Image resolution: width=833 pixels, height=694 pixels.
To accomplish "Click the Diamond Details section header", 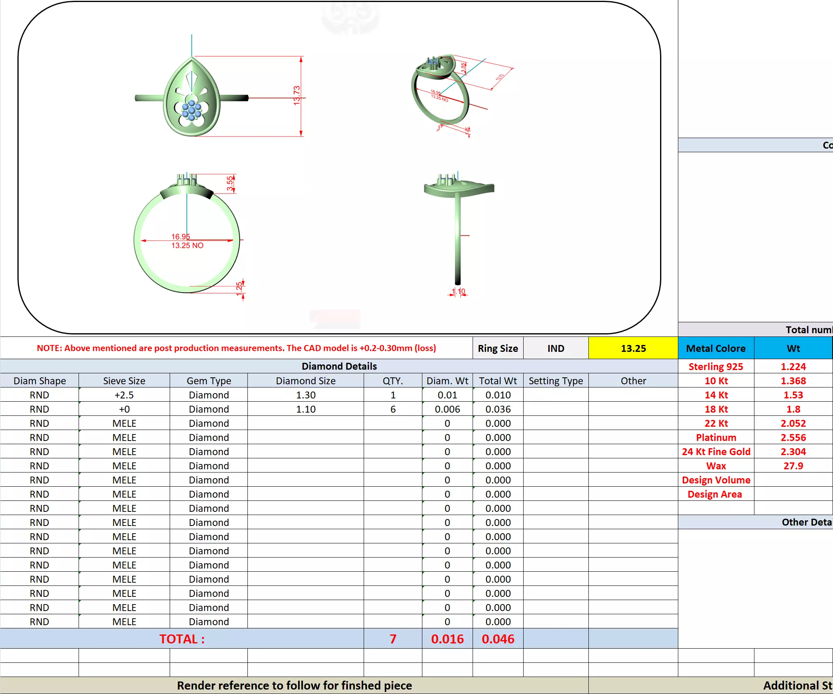I will [339, 366].
